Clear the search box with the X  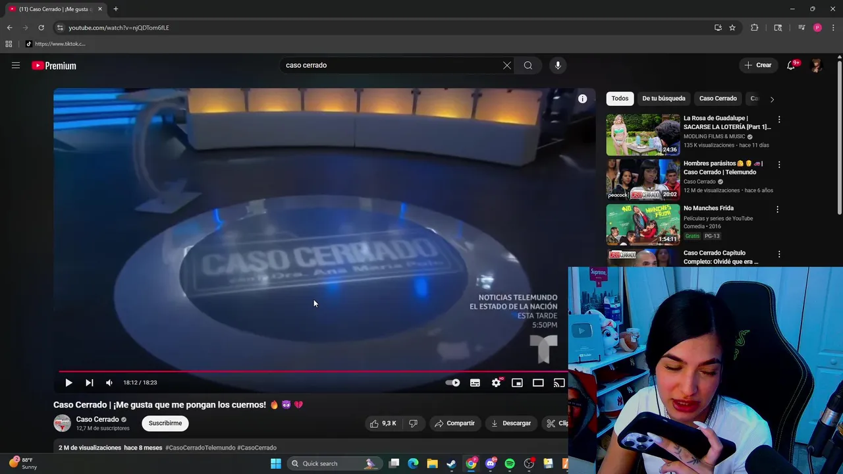pyautogui.click(x=506, y=65)
